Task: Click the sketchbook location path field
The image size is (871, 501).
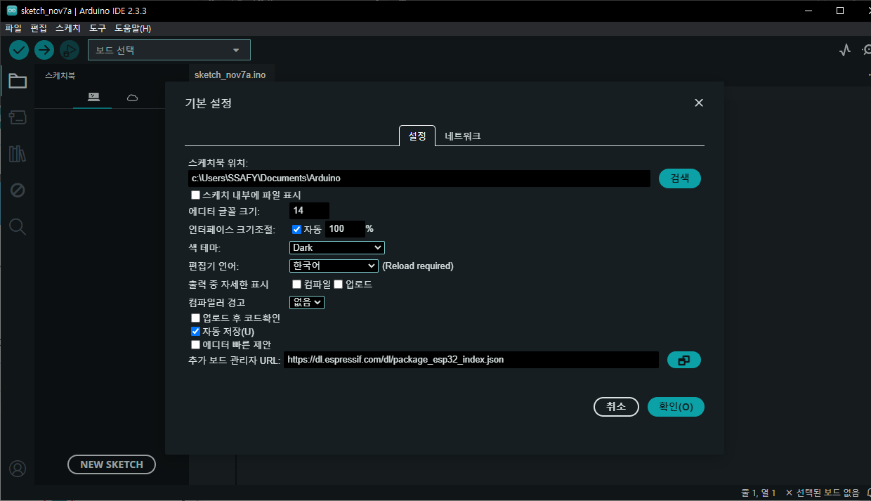Action: click(419, 178)
